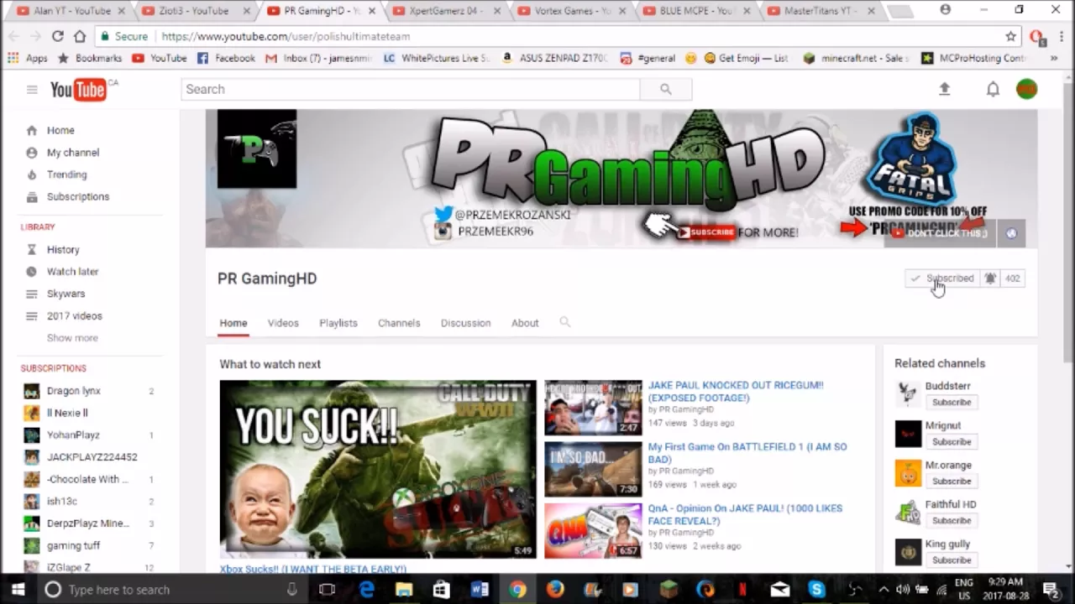1075x604 pixels.
Task: Open Microsoft Edge from the taskbar
Action: click(x=367, y=590)
